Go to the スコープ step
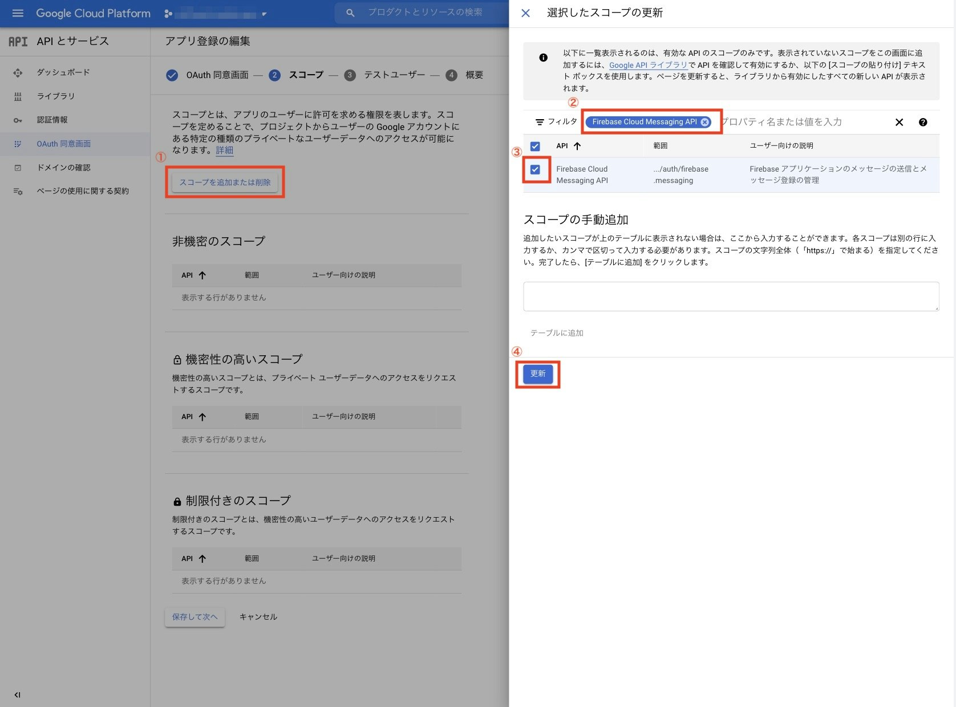 tap(297, 75)
